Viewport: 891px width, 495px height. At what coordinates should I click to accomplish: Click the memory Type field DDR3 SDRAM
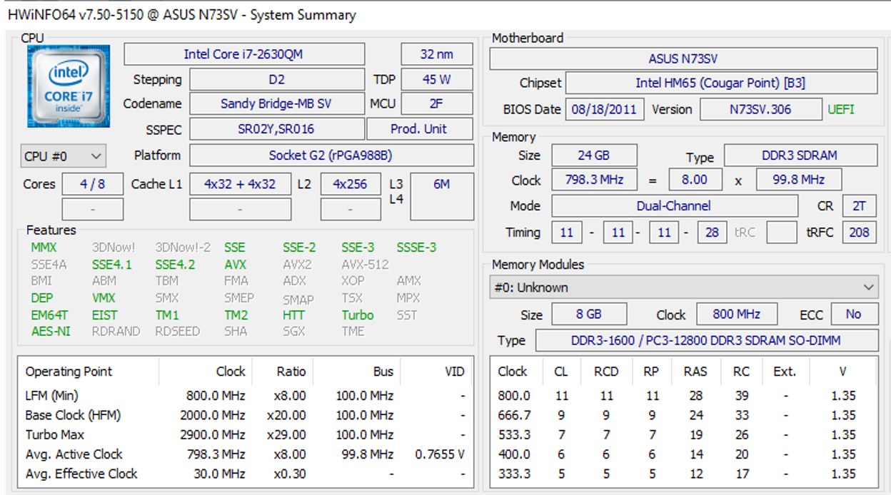801,155
